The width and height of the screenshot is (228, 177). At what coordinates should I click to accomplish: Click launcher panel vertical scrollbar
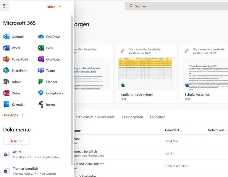tap(72, 91)
